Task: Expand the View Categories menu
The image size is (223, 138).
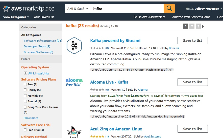Action: [16, 17]
